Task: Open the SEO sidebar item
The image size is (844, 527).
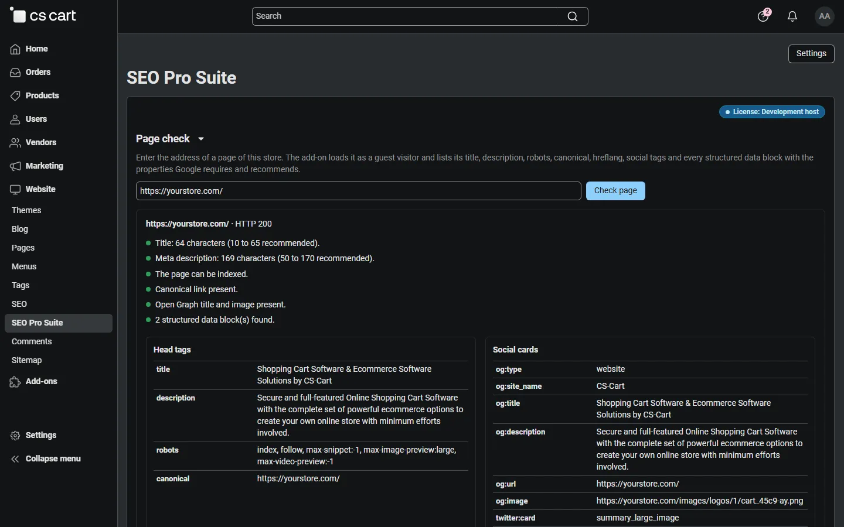Action: 19,304
